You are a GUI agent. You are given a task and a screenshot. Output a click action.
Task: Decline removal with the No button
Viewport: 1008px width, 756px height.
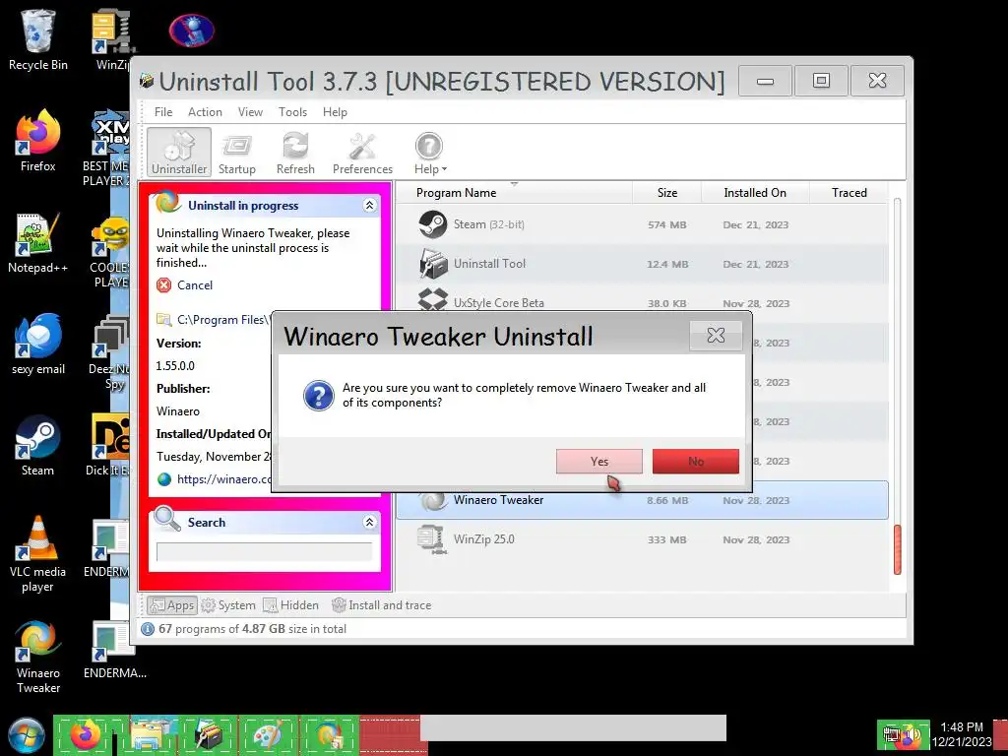[696, 461]
